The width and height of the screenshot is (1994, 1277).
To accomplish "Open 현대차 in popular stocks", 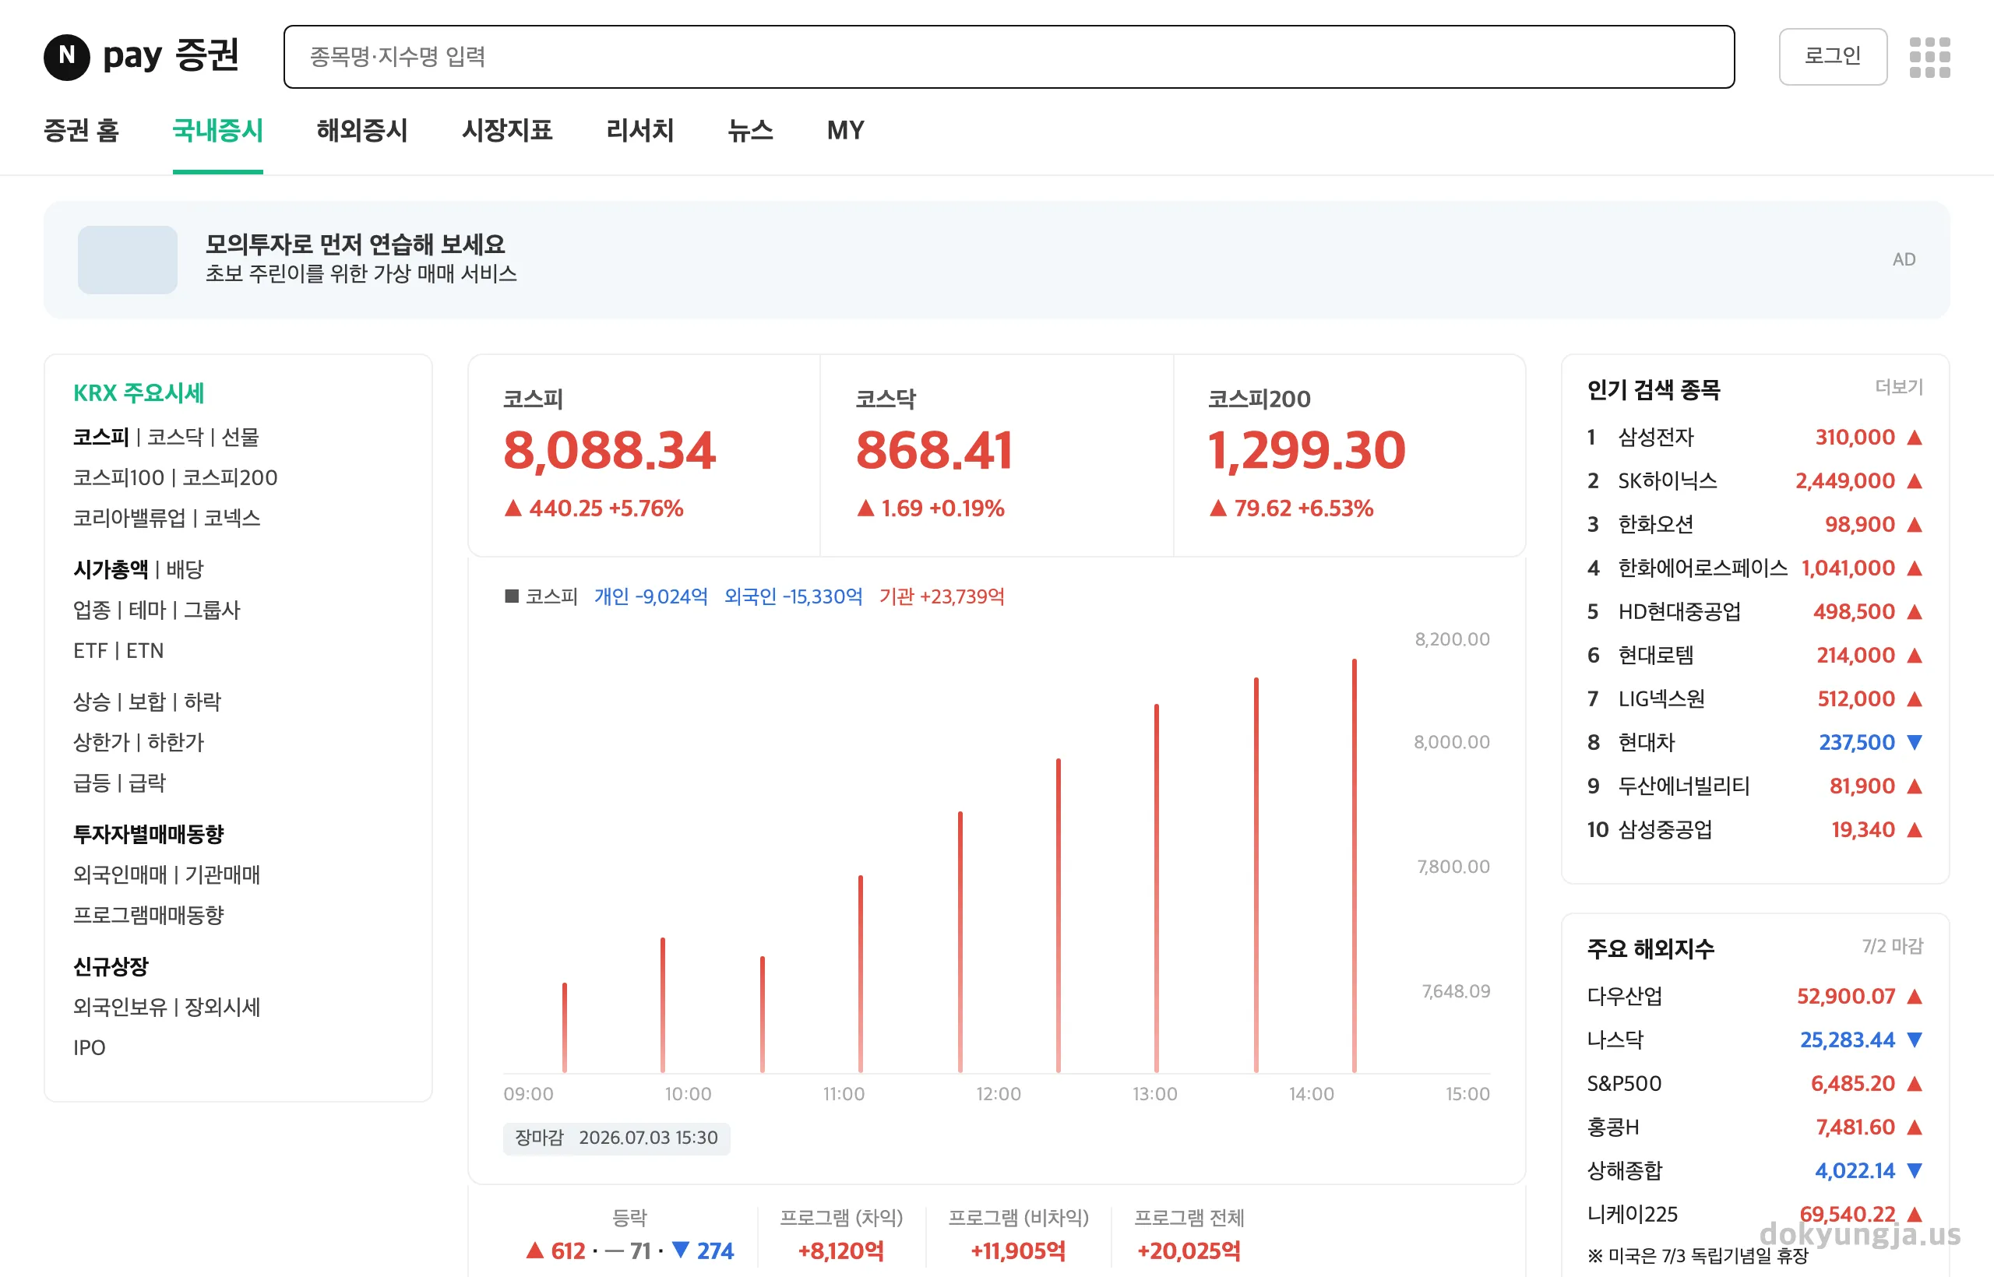I will tap(1754, 743).
